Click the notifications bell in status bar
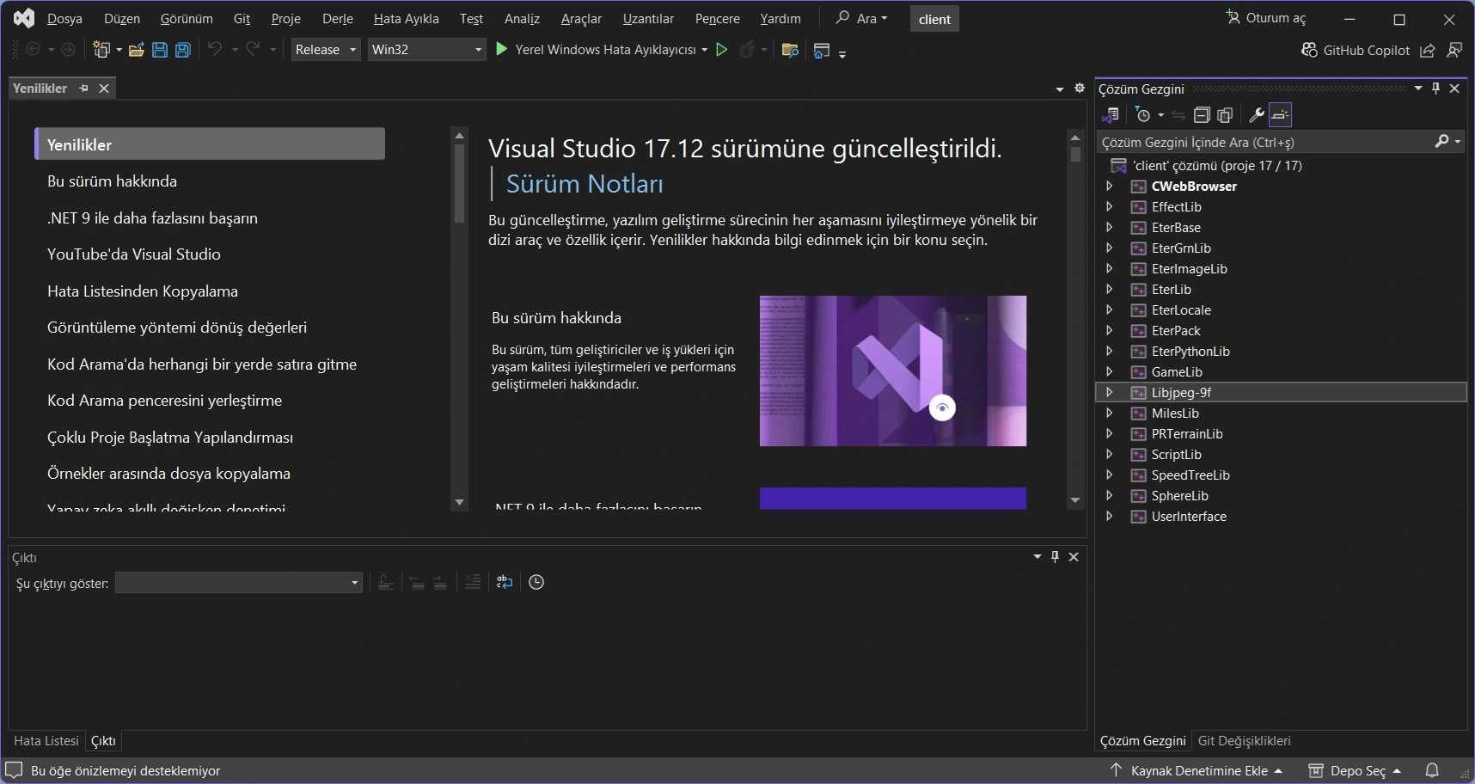Viewport: 1475px width, 784px height. point(1432,770)
